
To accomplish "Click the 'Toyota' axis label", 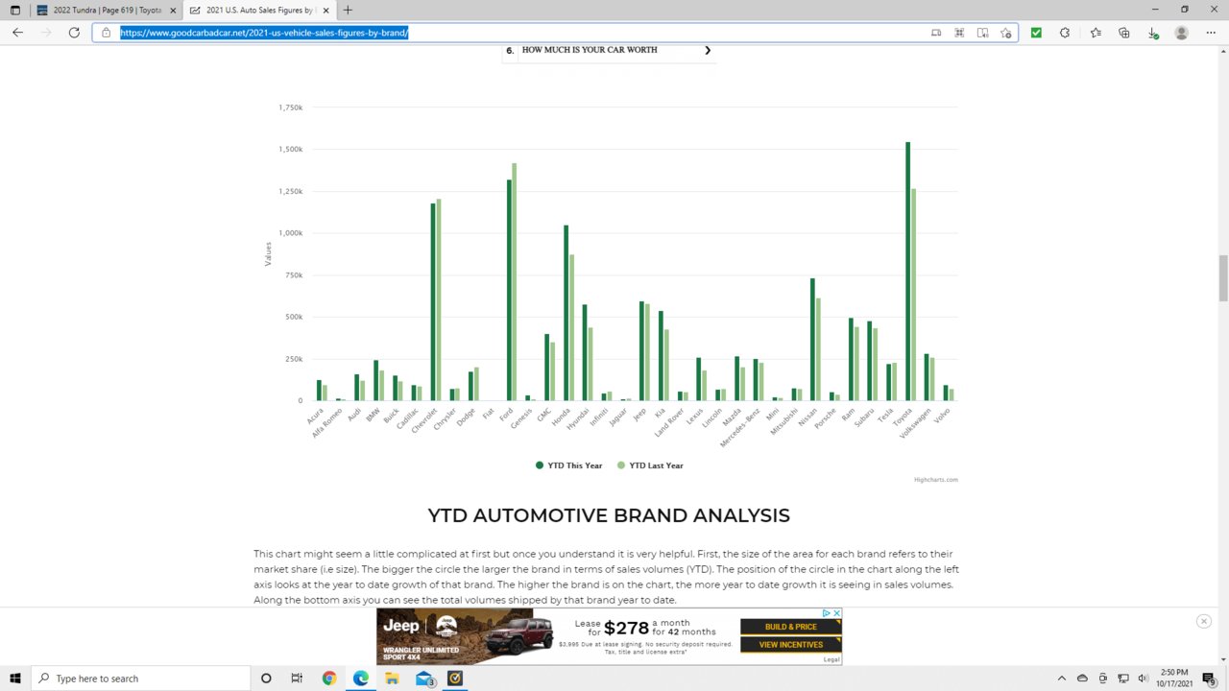I will pyautogui.click(x=902, y=416).
